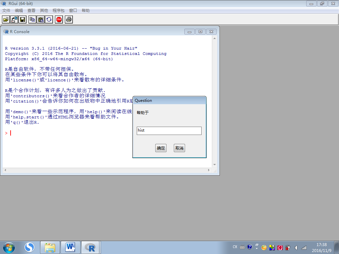339x254 pixels.
Task: Click the CH input language indicator
Action: 235,247
